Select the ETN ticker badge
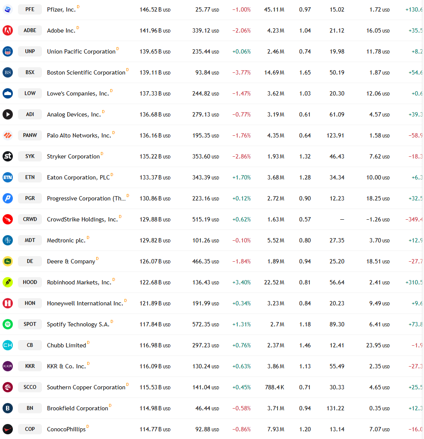424x439 pixels. tap(30, 177)
